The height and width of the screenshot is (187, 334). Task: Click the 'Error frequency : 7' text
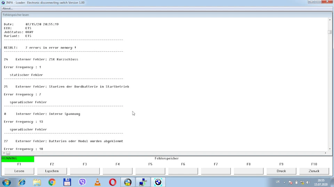(22, 94)
